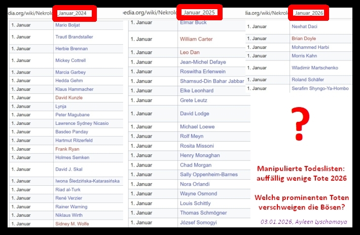Open the Wayne Osmond link
This screenshot has width=360, height=235.
(198, 194)
